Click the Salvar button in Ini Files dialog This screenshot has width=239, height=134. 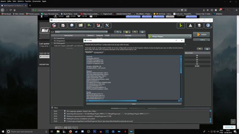134,104
